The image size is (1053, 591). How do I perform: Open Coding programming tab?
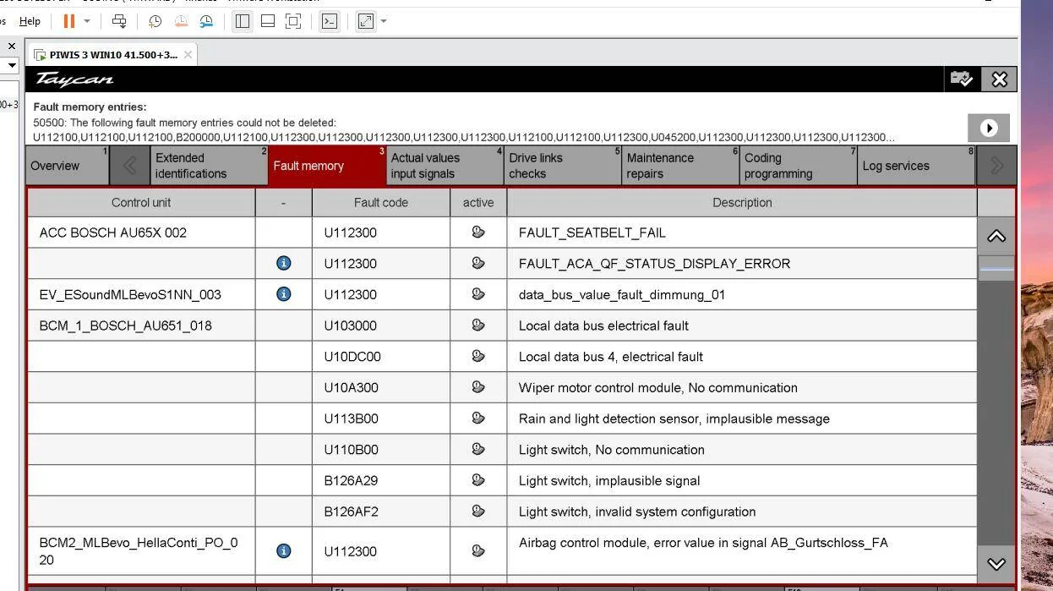799,166
